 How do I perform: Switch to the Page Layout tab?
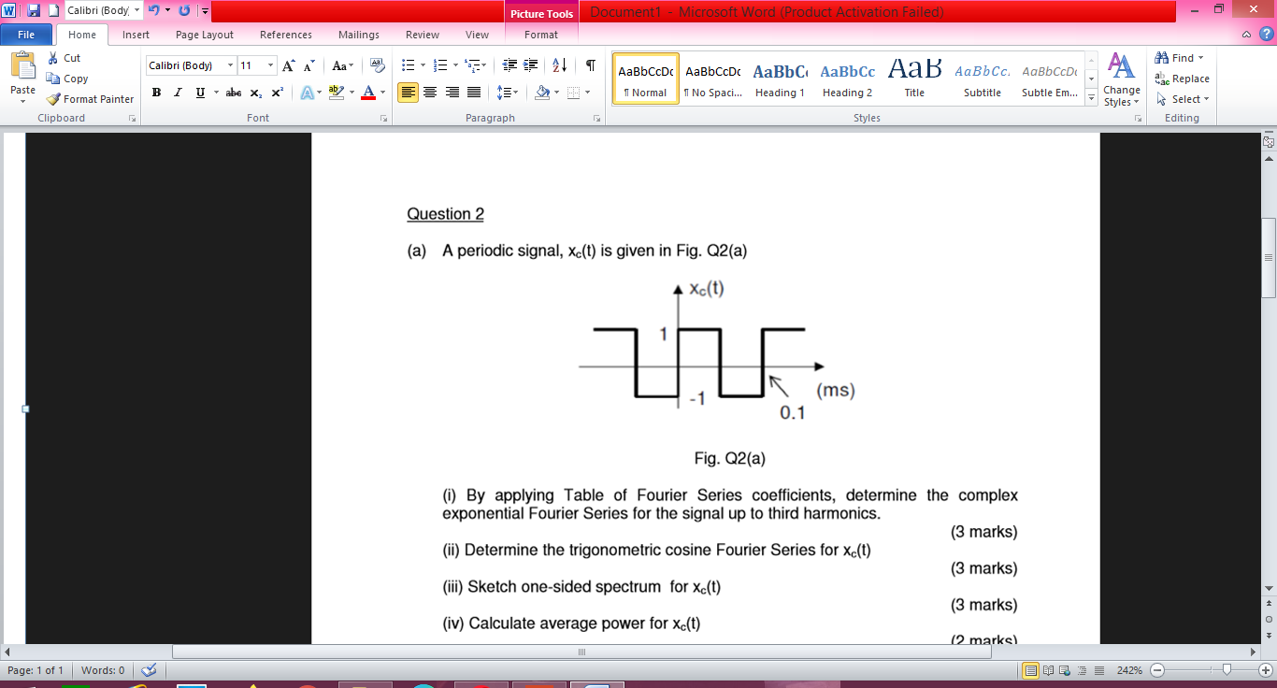click(x=204, y=35)
